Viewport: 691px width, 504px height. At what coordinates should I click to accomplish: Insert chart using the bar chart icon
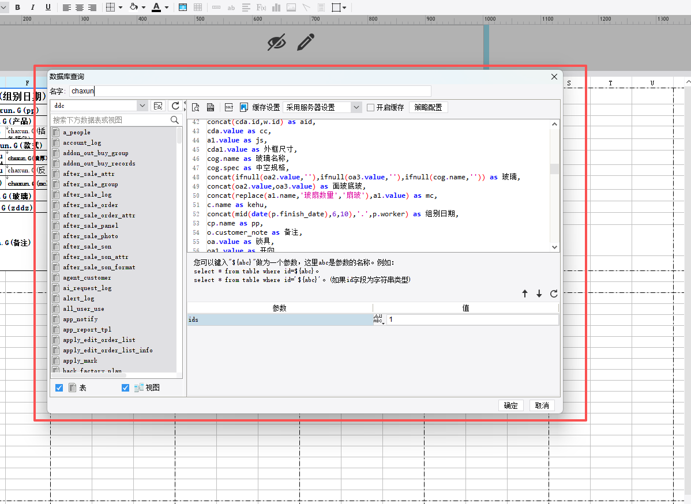click(276, 7)
